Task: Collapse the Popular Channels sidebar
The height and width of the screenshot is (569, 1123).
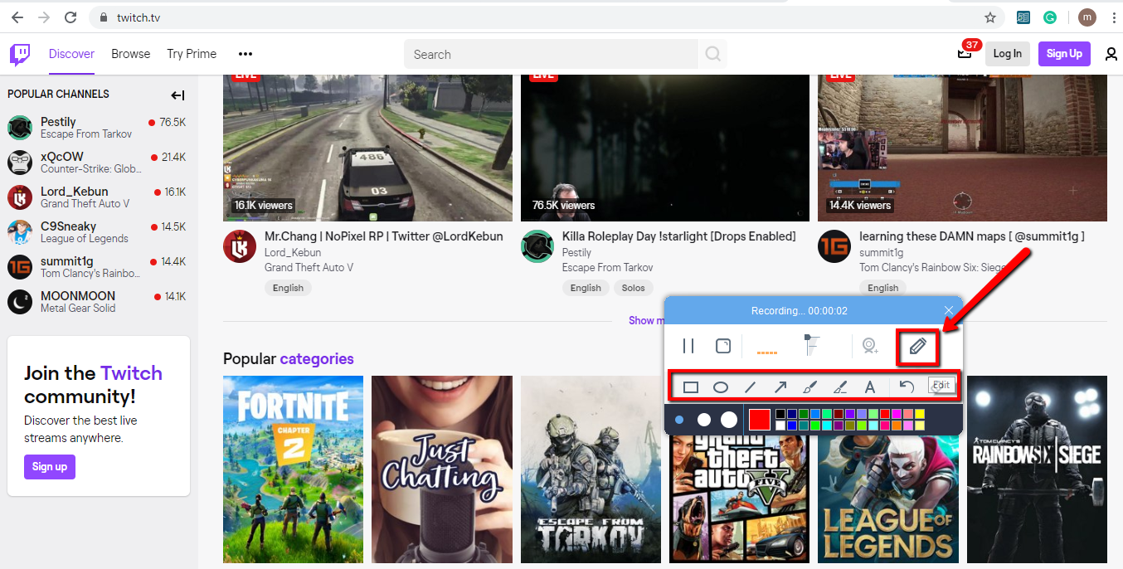Action: click(177, 95)
